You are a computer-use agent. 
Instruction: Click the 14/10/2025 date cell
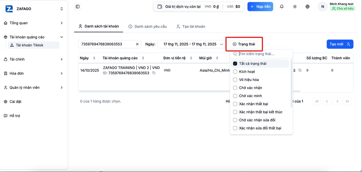90,70
